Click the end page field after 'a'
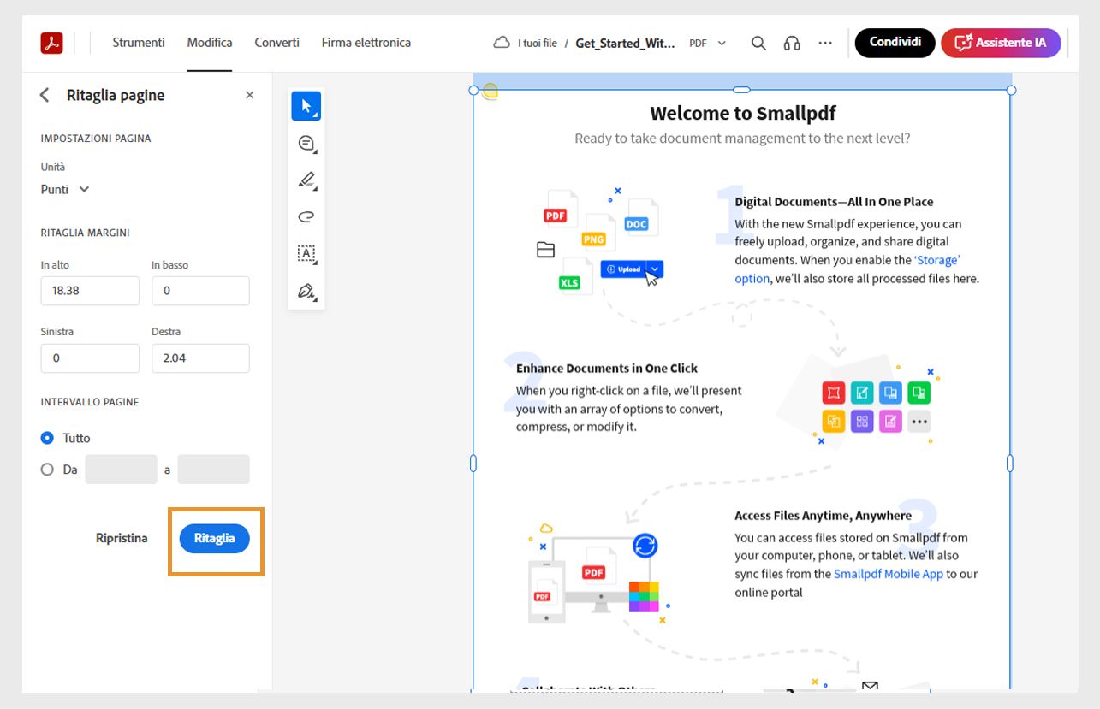The image size is (1100, 709). point(213,470)
